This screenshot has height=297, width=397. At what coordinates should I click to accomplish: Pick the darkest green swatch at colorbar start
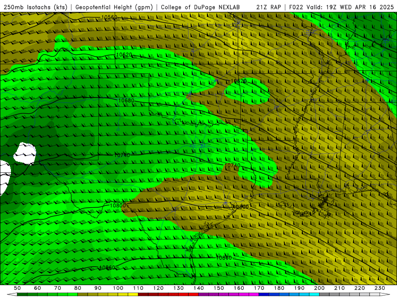click(x=22, y=295)
